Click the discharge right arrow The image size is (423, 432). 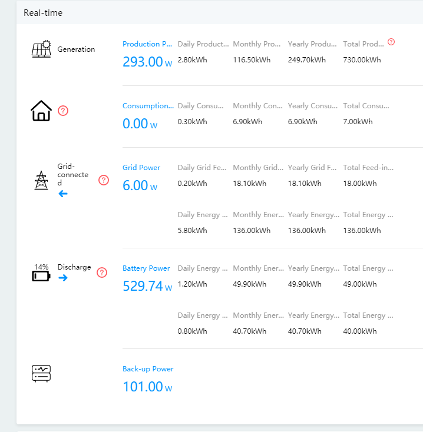click(63, 278)
